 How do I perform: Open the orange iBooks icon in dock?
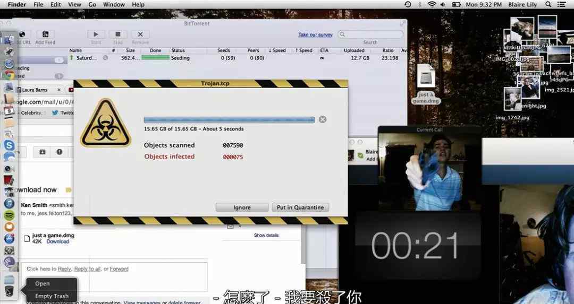(9, 227)
